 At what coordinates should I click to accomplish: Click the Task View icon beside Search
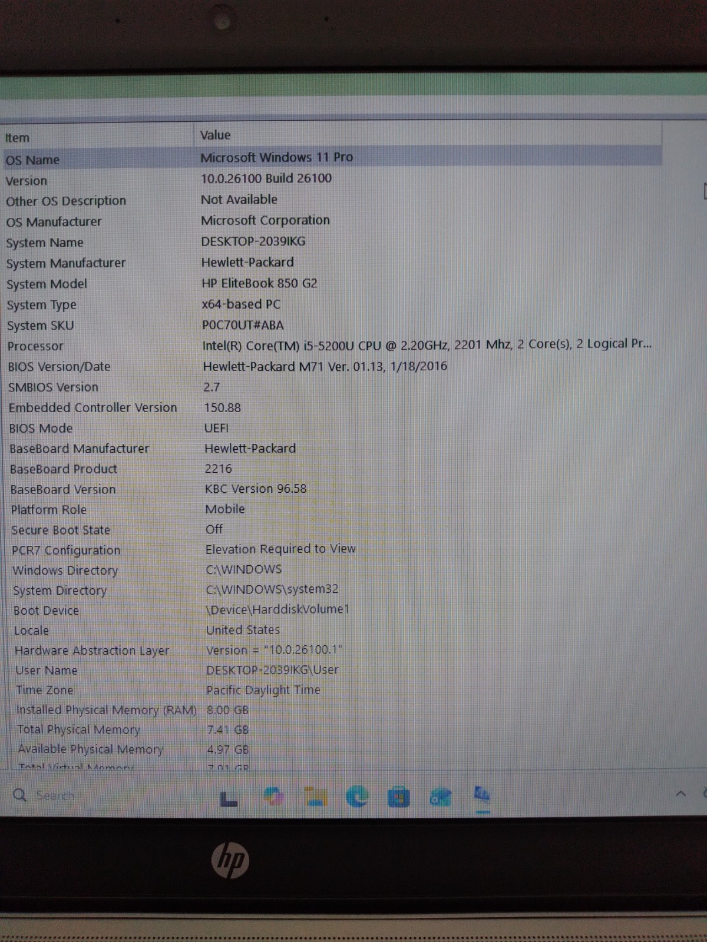point(229,799)
